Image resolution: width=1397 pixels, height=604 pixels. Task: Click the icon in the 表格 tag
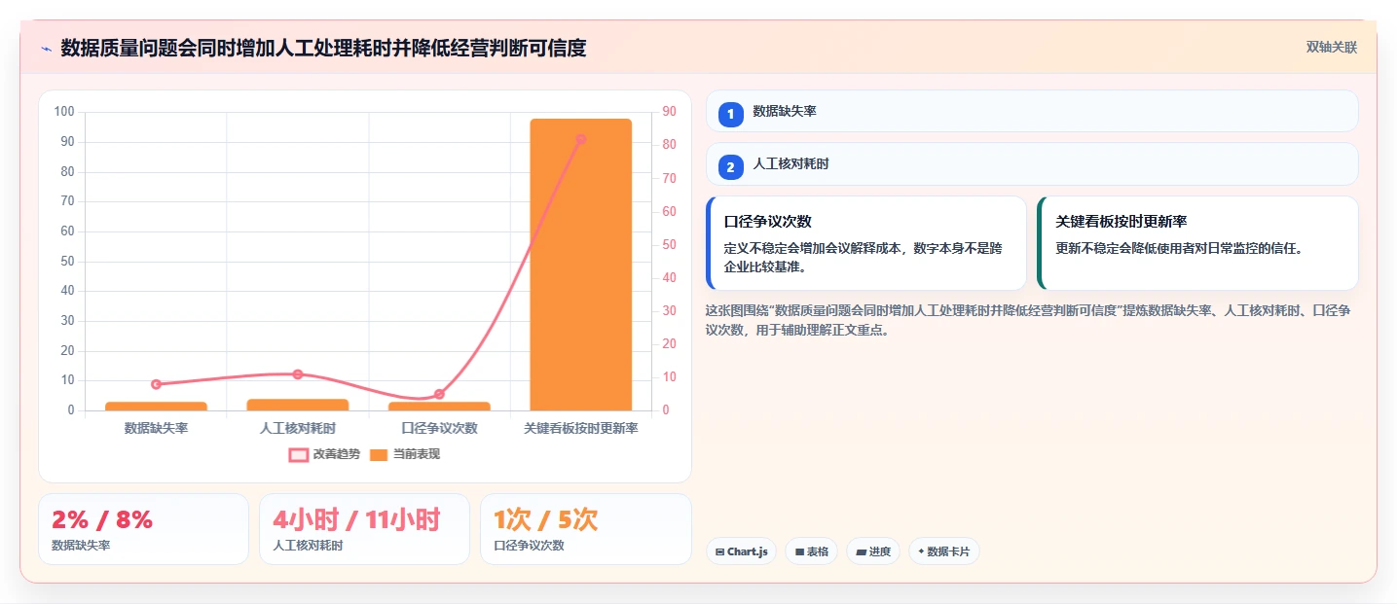[x=799, y=551]
